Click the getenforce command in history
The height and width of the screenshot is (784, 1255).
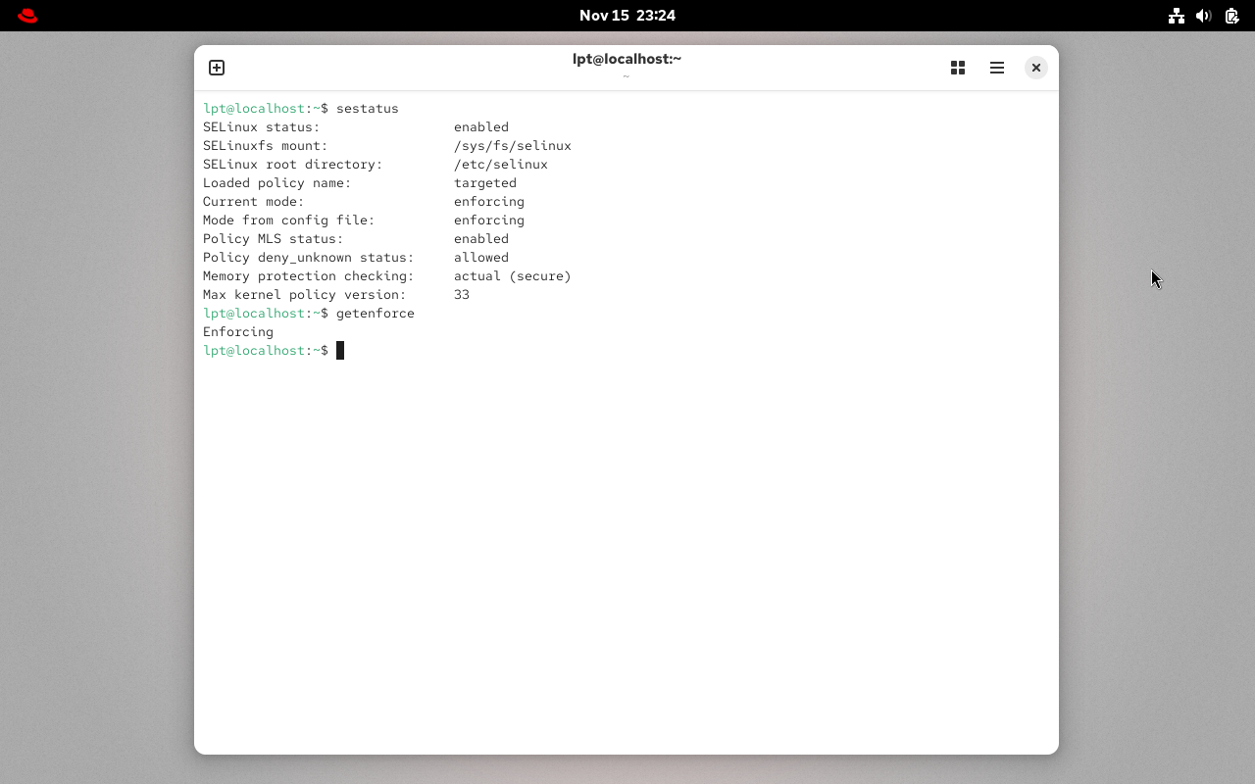click(x=376, y=313)
